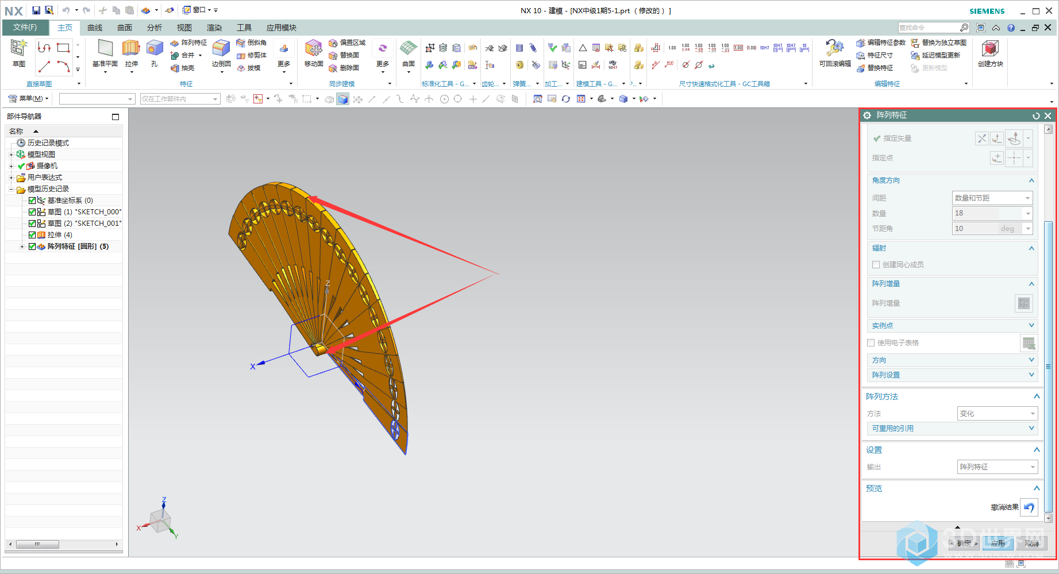Click the dialog vertical scrollbar
Screen dimensions: 1059x574
(1049, 366)
